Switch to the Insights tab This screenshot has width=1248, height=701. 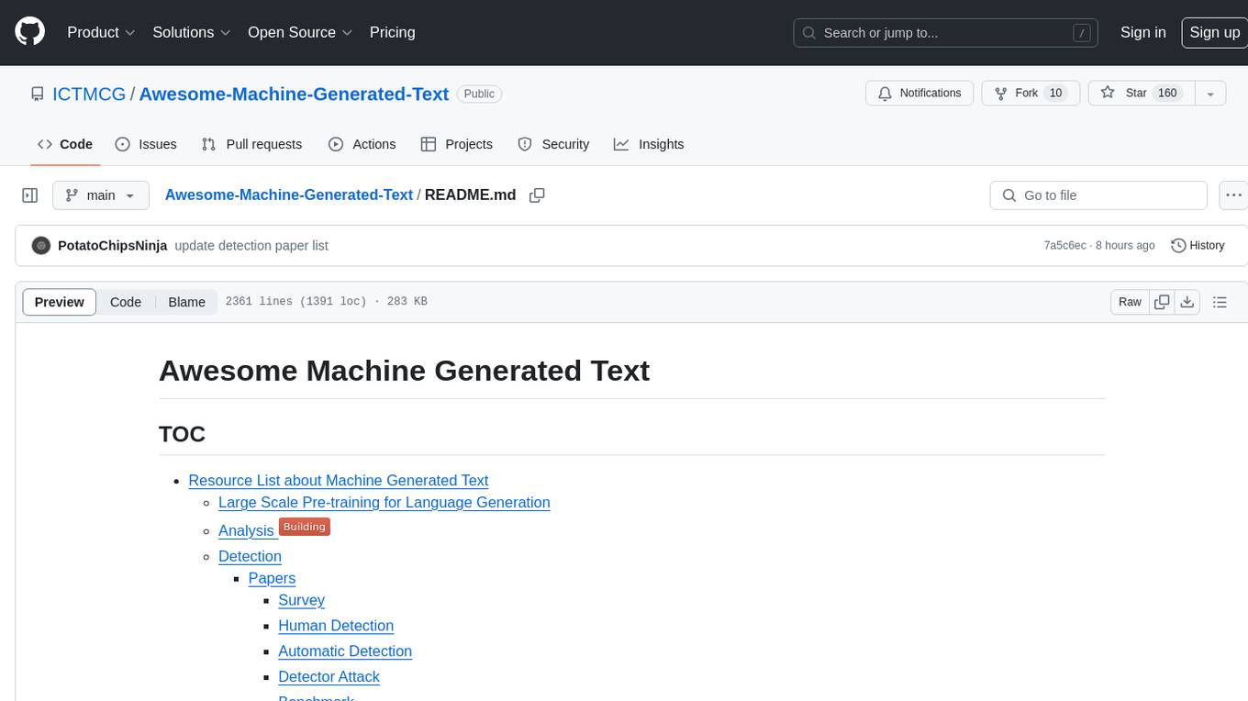point(649,144)
